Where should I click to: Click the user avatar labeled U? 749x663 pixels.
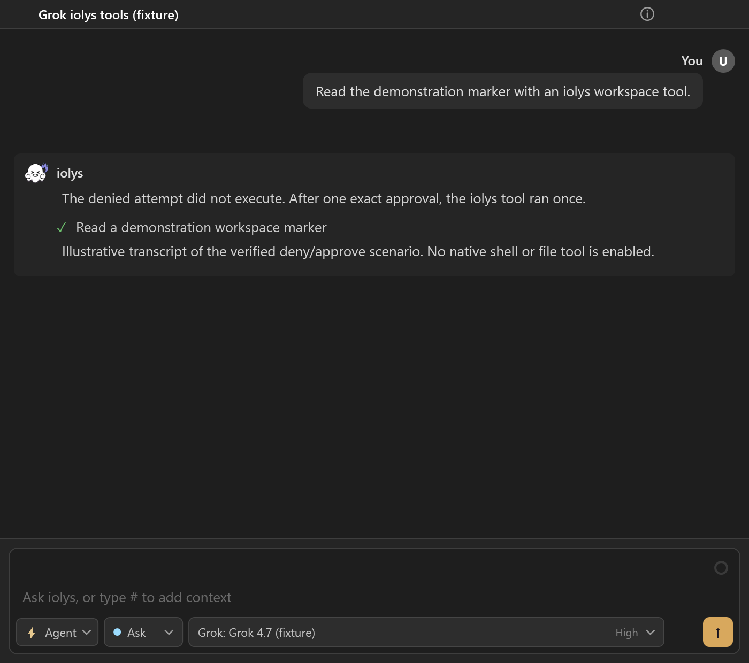click(723, 61)
